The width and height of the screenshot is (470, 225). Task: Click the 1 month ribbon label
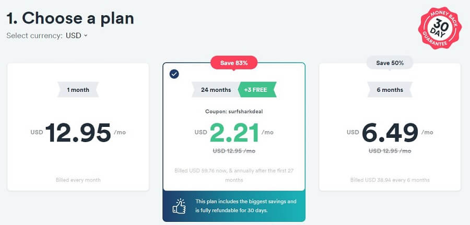click(78, 90)
